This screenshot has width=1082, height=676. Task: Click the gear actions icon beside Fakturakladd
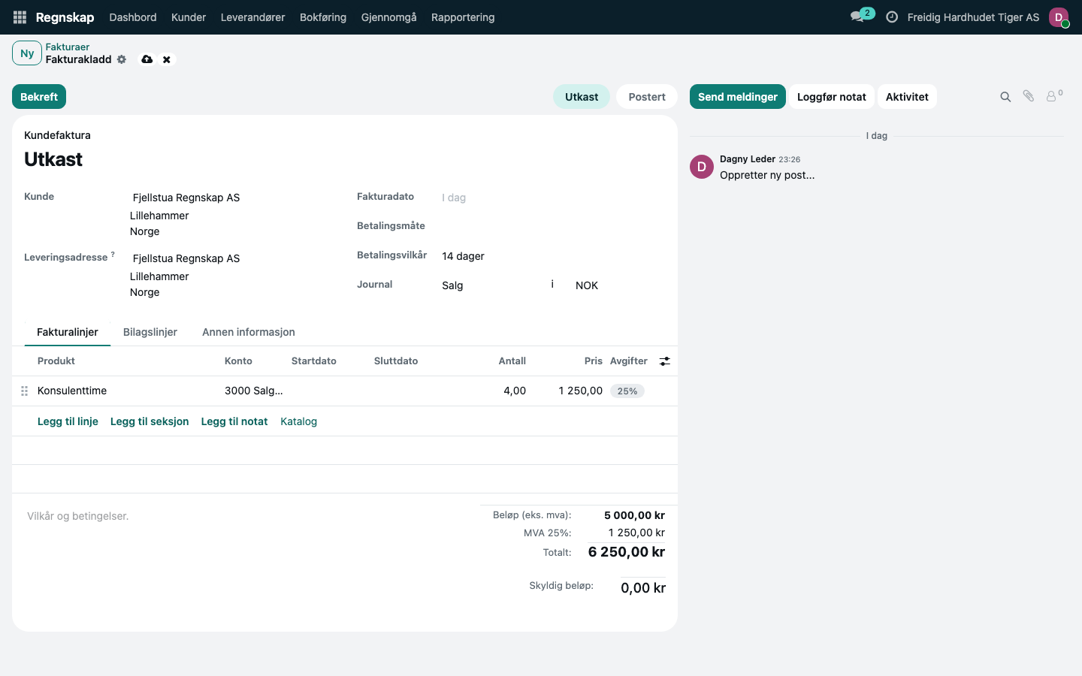tap(122, 59)
